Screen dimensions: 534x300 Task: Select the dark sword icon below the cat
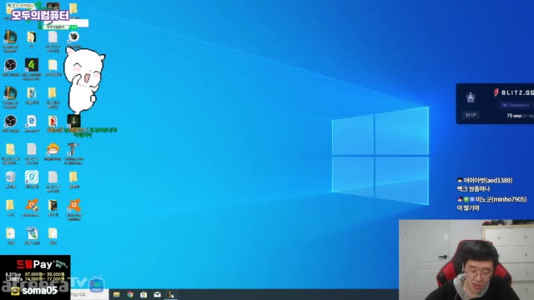pos(73,121)
